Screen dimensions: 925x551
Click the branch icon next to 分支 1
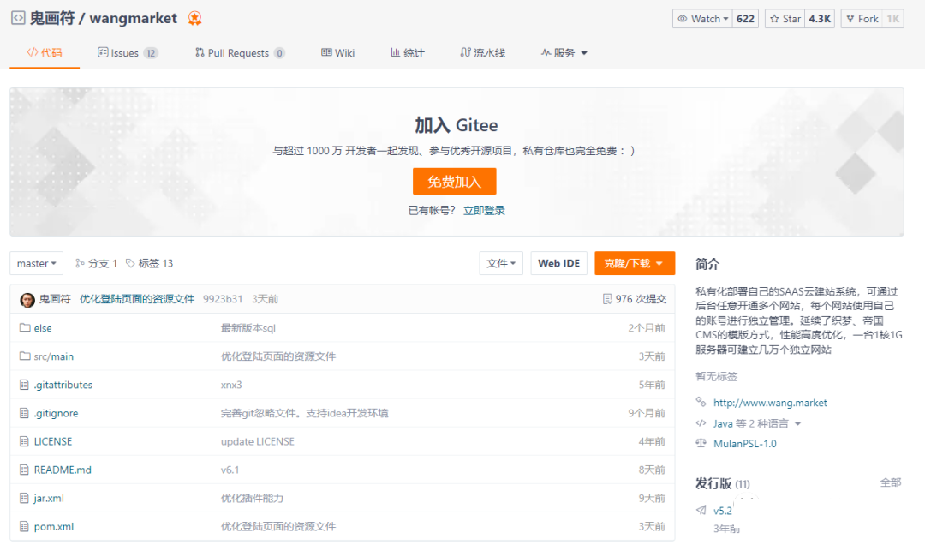[x=78, y=263]
